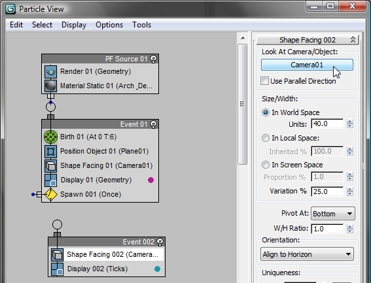Viewport: 371px width, 283px height.
Task: Click the green Birth 01 operator icon
Action: (50, 137)
